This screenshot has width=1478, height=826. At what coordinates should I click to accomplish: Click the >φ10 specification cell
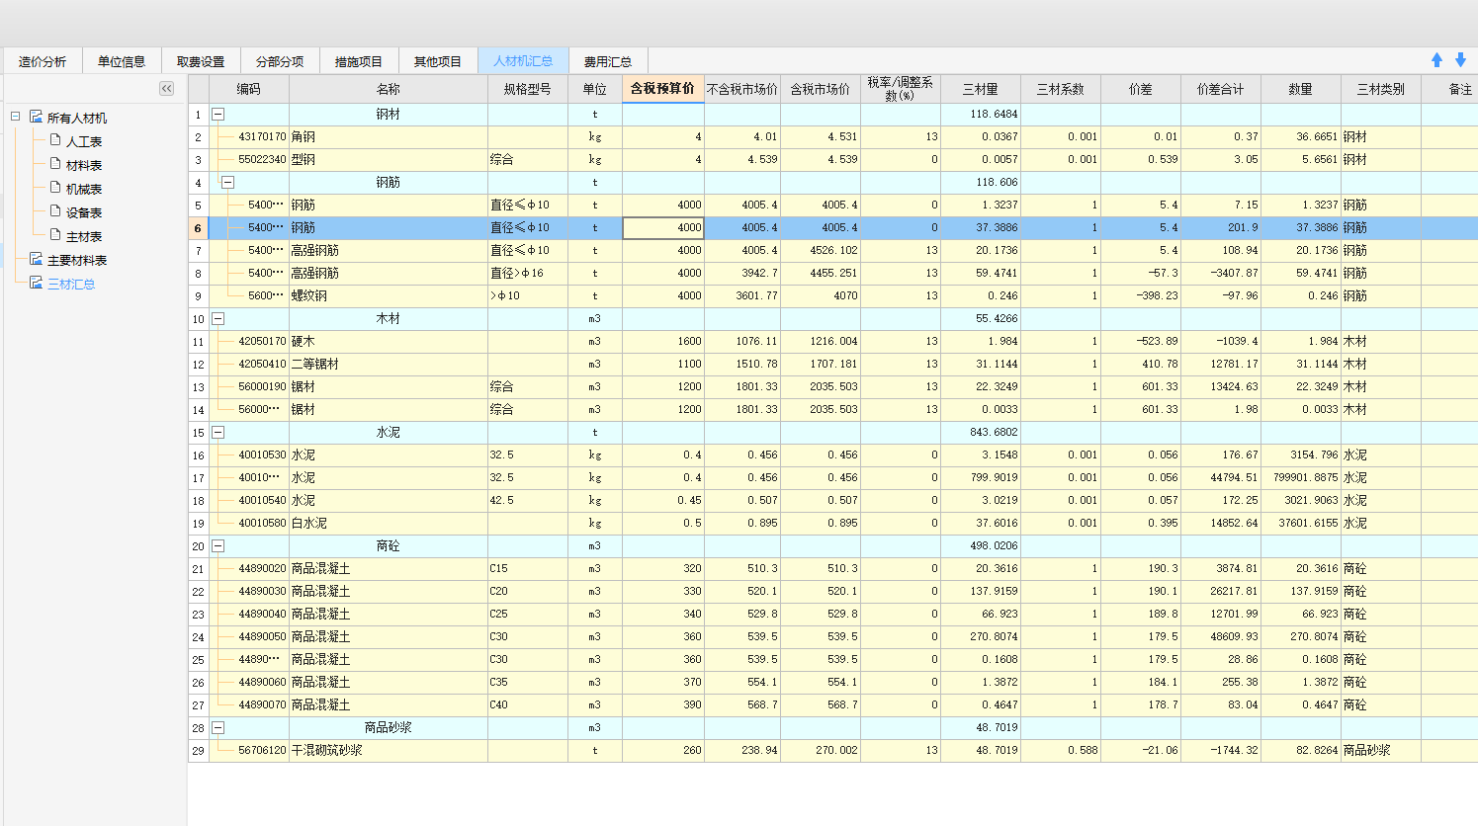[528, 296]
